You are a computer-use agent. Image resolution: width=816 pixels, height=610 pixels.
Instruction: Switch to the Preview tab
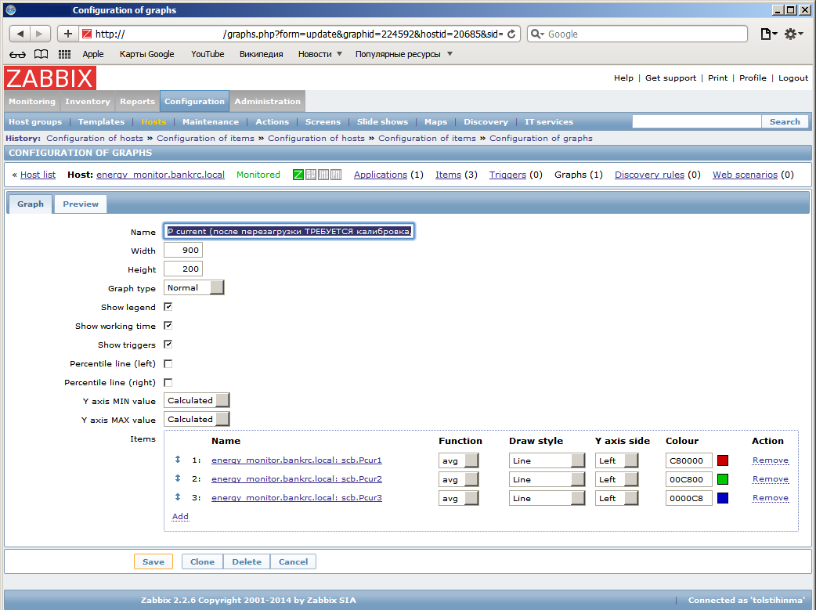coord(81,204)
